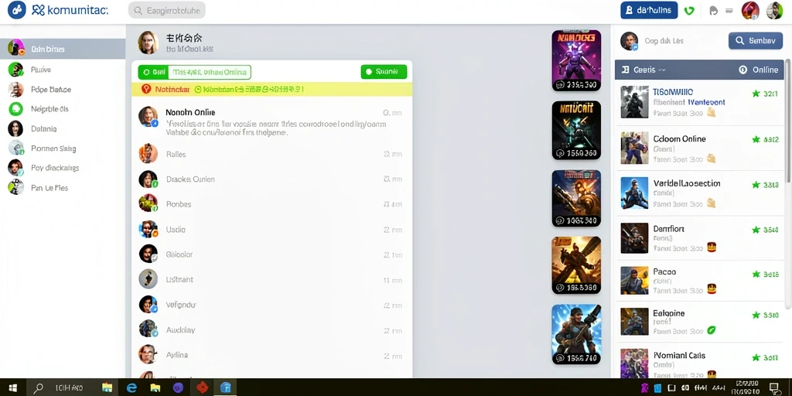This screenshot has height=396, width=792.
Task: Click the green shield icon in top bar
Action: 689,11
